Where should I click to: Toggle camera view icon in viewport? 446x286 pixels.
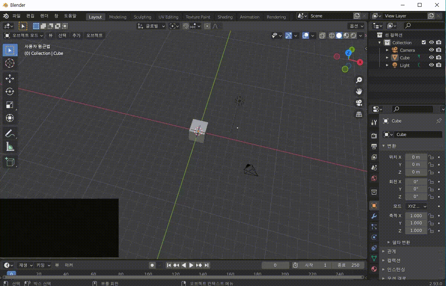pyautogui.click(x=359, y=103)
